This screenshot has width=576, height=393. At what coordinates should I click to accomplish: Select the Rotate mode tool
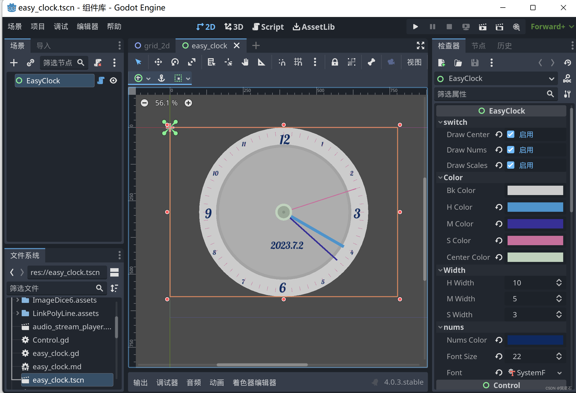click(x=175, y=62)
